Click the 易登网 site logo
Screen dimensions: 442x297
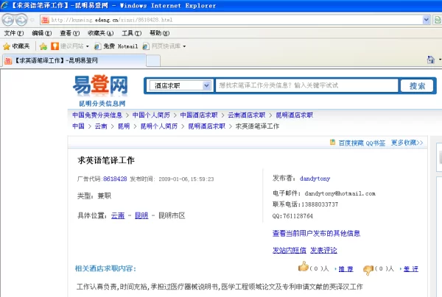[100, 87]
